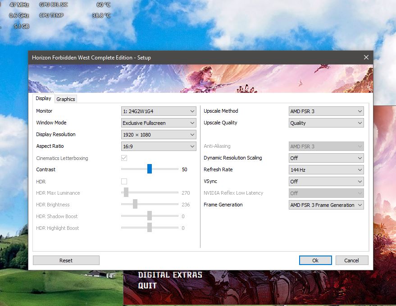The image size is (396, 306).
Task: Click the Reset button
Action: (66, 260)
